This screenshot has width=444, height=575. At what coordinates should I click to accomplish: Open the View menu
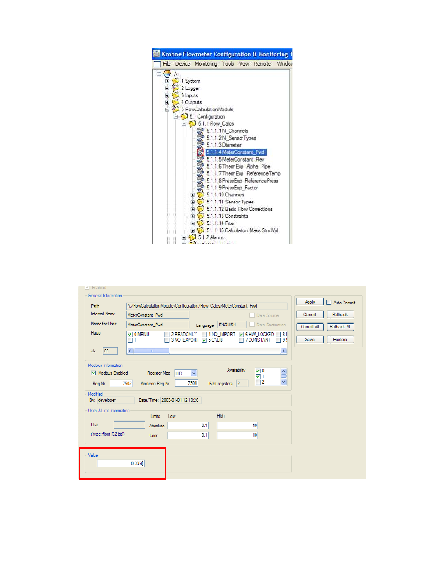244,64
